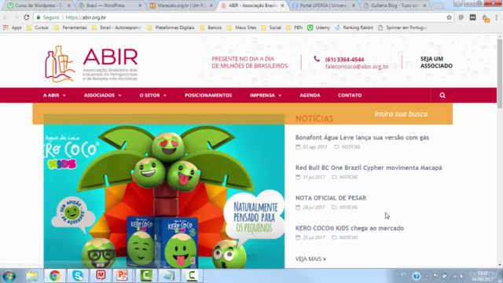Open the Cursos bookmark folder
The image size is (503, 283).
[x=38, y=28]
